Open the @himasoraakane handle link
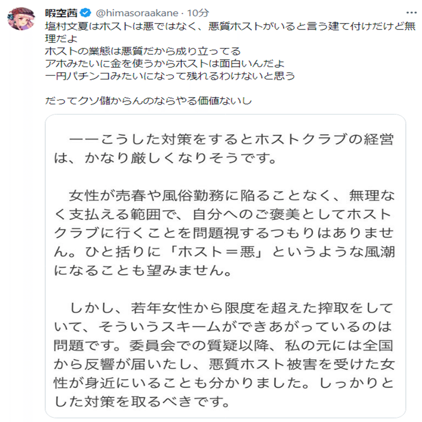Screen dimensions: 422x422 click(x=137, y=13)
